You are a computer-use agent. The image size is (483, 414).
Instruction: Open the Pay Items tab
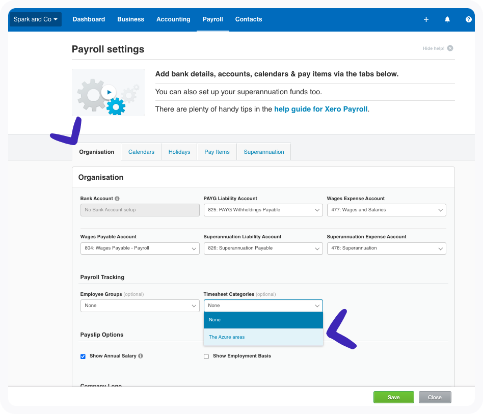(217, 152)
